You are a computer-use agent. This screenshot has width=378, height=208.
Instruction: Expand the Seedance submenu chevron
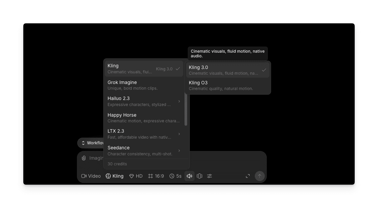[x=179, y=151]
